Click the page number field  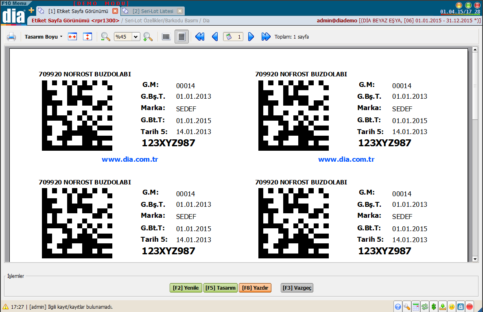[x=233, y=37]
